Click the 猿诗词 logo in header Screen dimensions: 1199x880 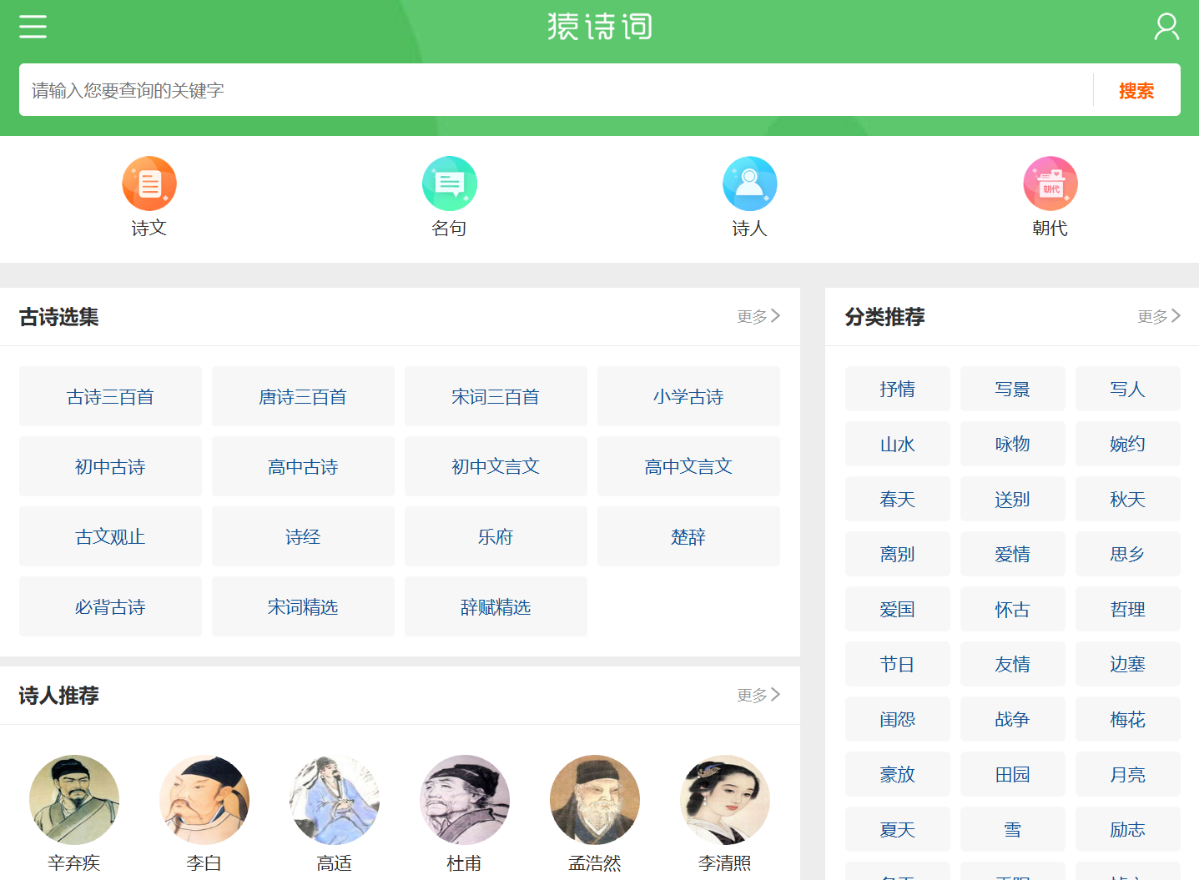[599, 26]
